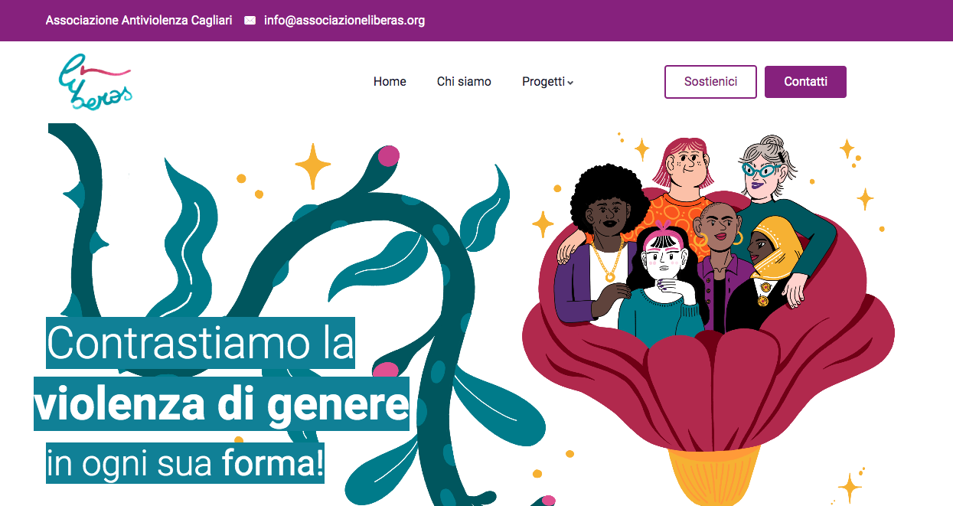Screen dimensions: 953x506
Task: Click the pink bud atop the vine
Action: pos(389,155)
